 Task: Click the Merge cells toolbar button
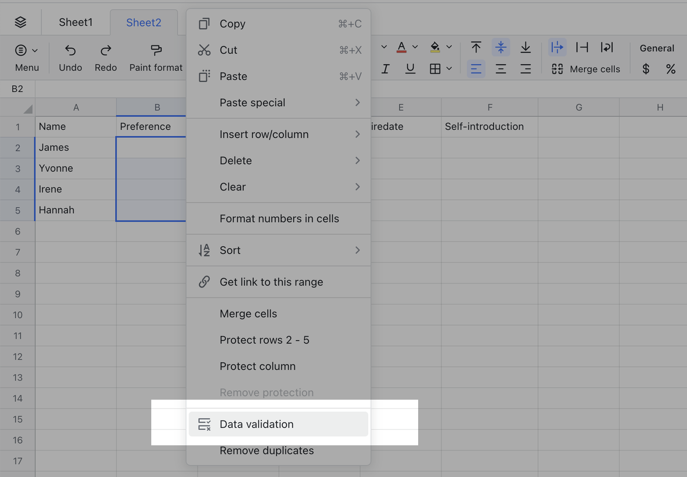point(586,69)
